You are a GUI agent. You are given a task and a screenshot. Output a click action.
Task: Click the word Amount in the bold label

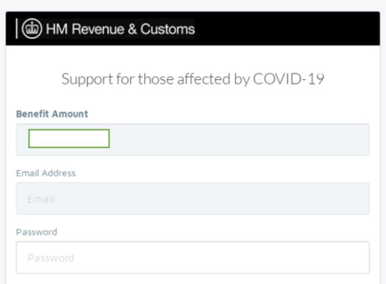(70, 114)
